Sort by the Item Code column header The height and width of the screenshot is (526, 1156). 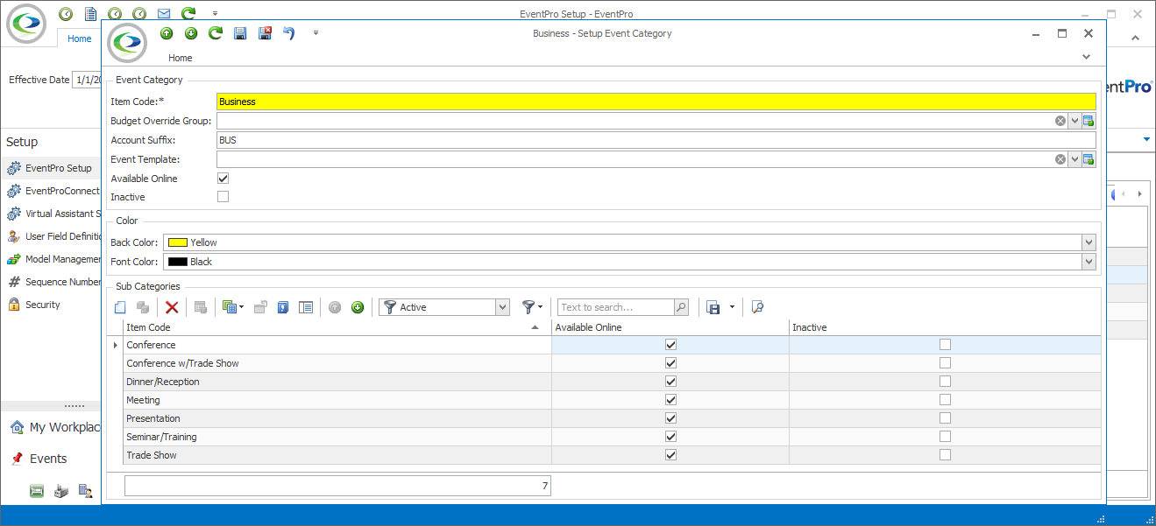pyautogui.click(x=337, y=327)
